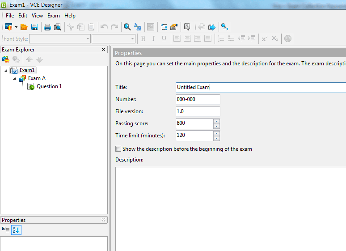Click Move Up arrow in Exam Explorer
Image resolution: width=346 pixels, height=251 pixels.
(x=29, y=60)
